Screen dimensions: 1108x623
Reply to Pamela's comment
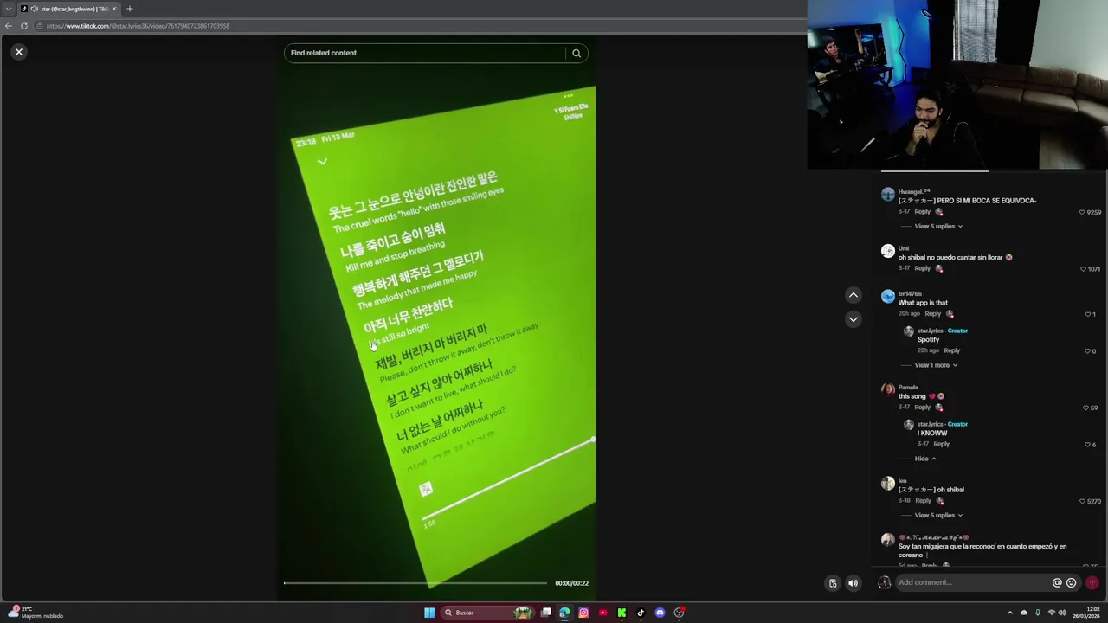(923, 407)
